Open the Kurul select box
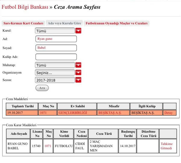The height and width of the screenshot is (163, 181). pyautogui.click(x=55, y=31)
